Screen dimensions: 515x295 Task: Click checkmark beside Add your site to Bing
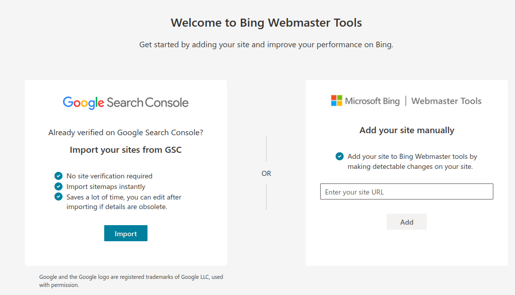[340, 156]
